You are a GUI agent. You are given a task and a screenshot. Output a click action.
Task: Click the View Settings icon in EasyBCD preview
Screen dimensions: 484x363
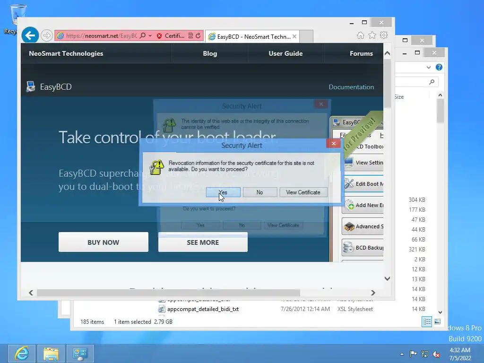(x=349, y=163)
